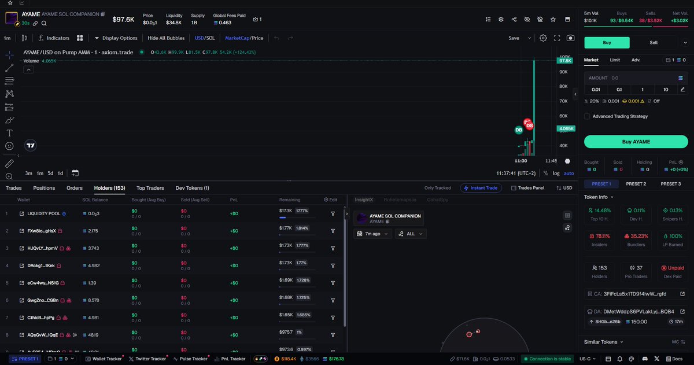Viewport: 694px width, 365px height.
Task: Click the undo arrow in chart toolbar
Action: coord(276,38)
